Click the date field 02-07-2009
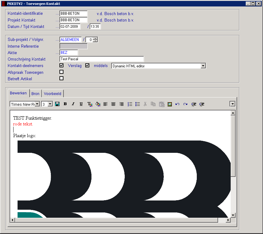This screenshot has height=234, width=263. click(70, 26)
